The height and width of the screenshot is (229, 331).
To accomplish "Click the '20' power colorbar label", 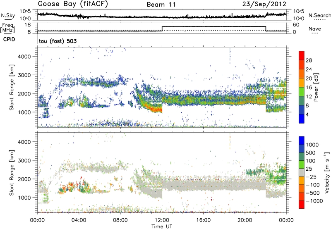I will coord(309,79).
